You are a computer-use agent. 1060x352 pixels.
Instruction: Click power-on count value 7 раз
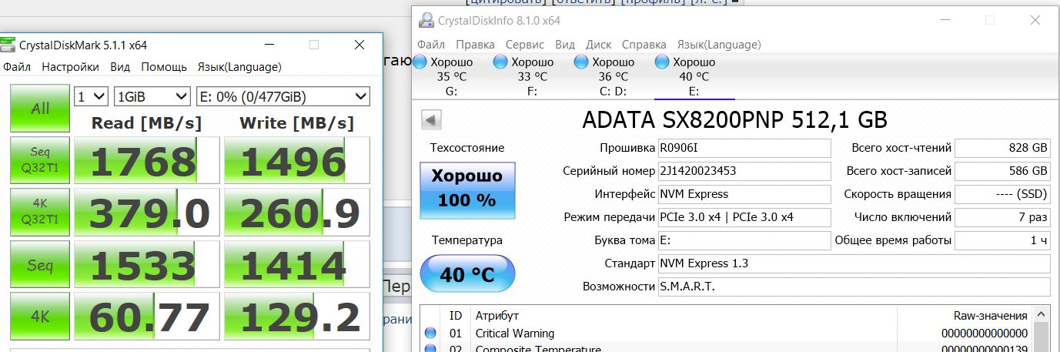coord(1002,217)
